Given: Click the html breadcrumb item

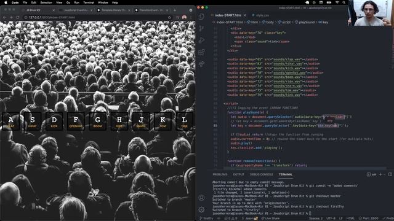Looking at the screenshot, I should 252,22.
